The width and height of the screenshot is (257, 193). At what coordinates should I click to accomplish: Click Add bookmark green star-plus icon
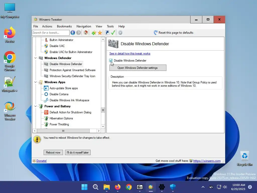pyautogui.click(x=94, y=33)
